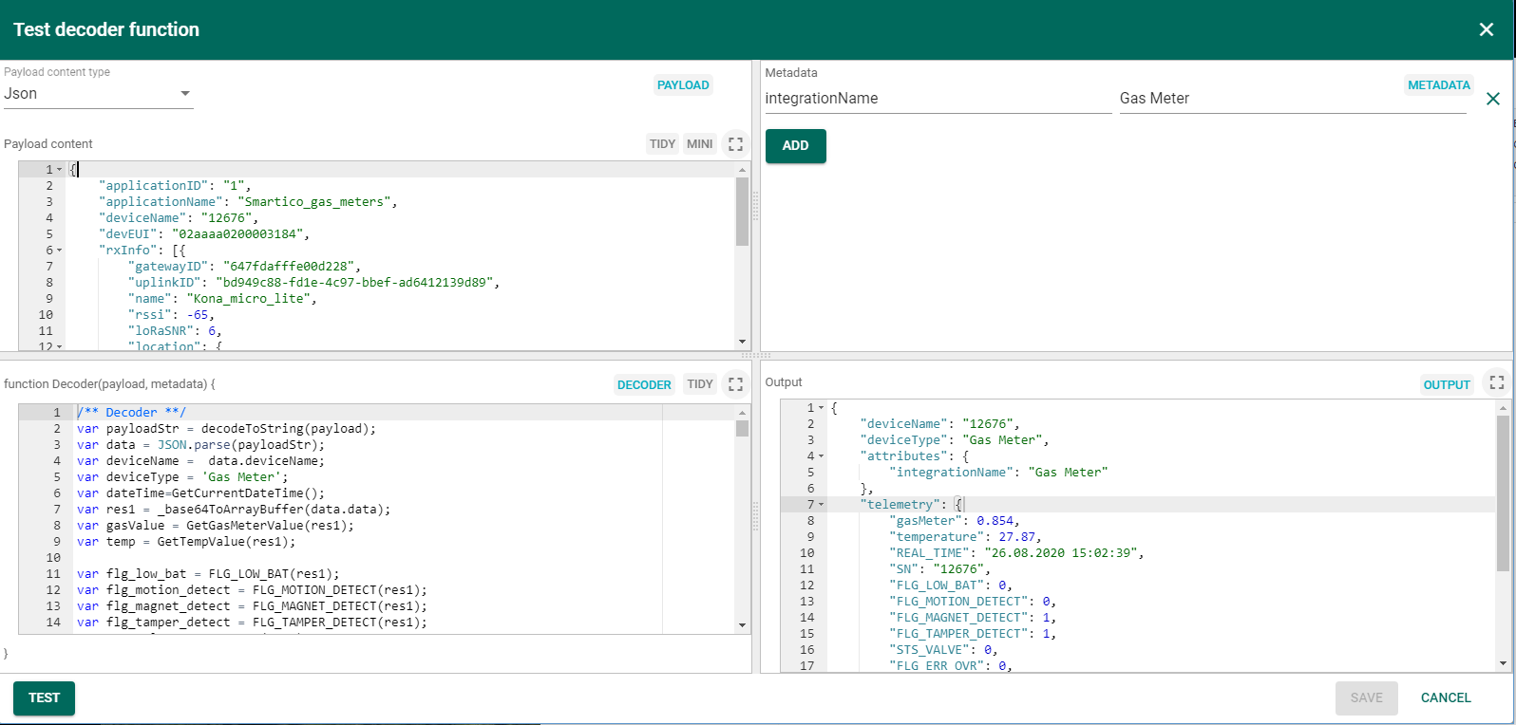Close the Test decoder function dialog
Image resolution: width=1516 pixels, height=725 pixels.
point(1486,29)
